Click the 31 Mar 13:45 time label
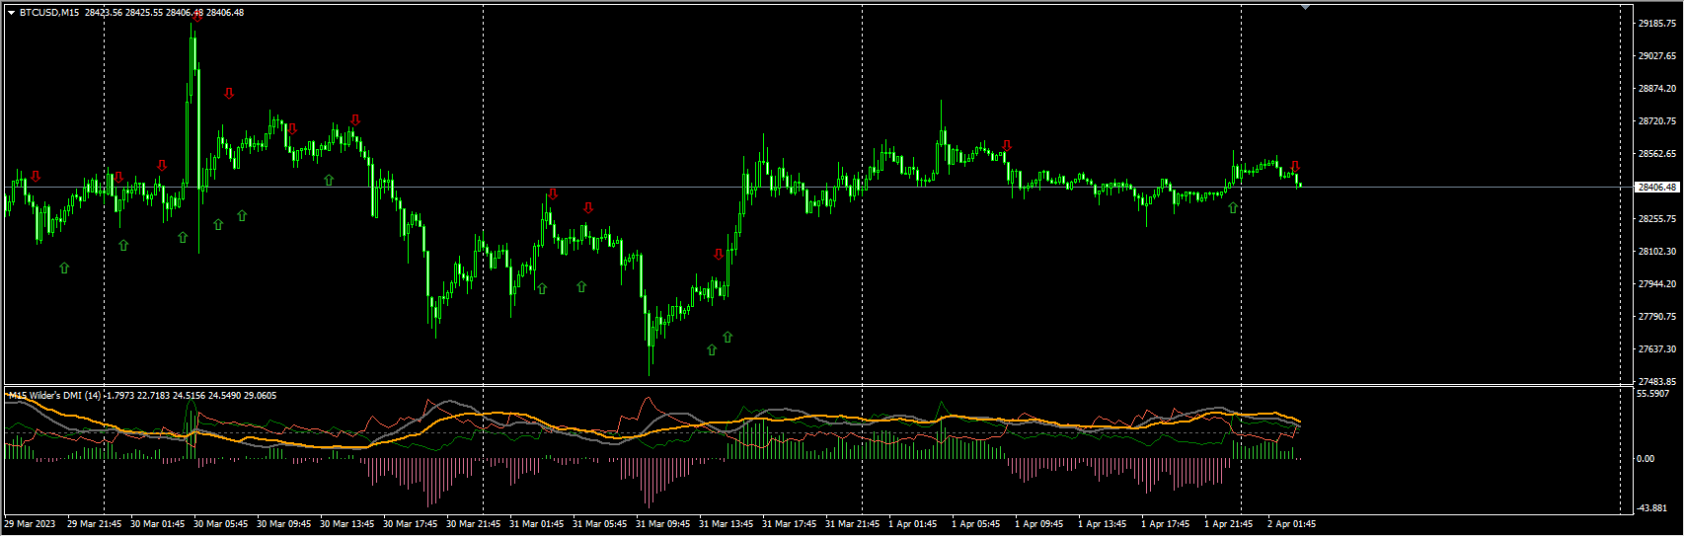This screenshot has height=537, width=1685. (x=726, y=524)
